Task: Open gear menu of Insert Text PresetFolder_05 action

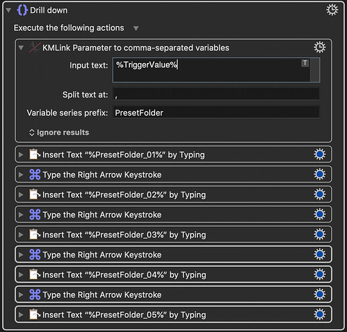Action: [319, 315]
